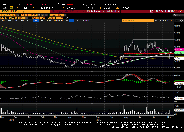Open the 97) Edit dropdown menu
This screenshot has width=184, height=132.
coord(113,11)
